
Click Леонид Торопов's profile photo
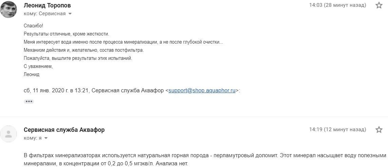pyautogui.click(x=9, y=9)
